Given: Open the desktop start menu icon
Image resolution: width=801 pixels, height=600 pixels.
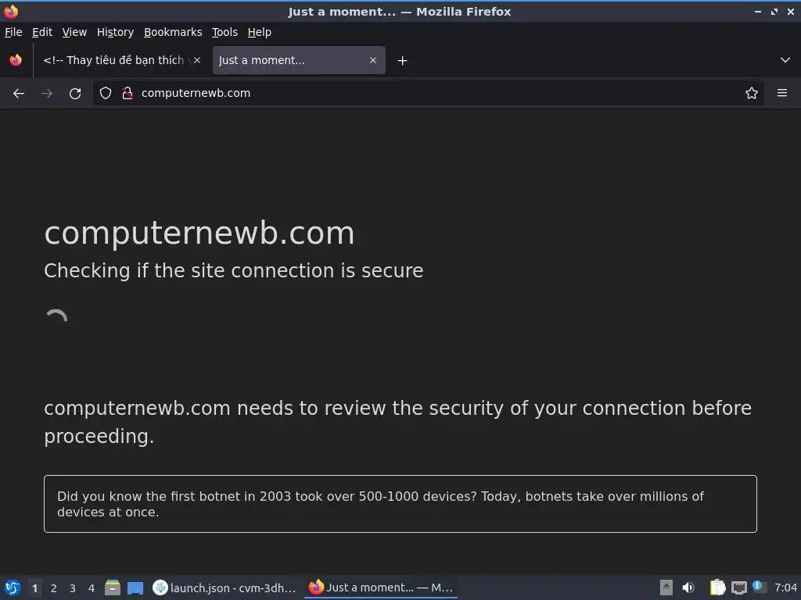Looking at the screenshot, I should point(13,587).
